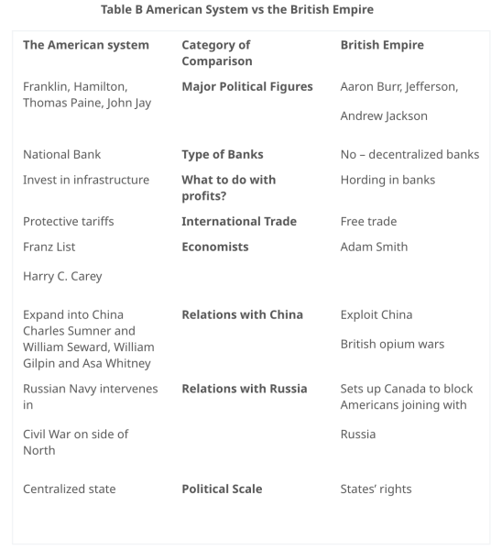Select the 'States' rights' cell
Screen dimensions: 502x550
376,489
